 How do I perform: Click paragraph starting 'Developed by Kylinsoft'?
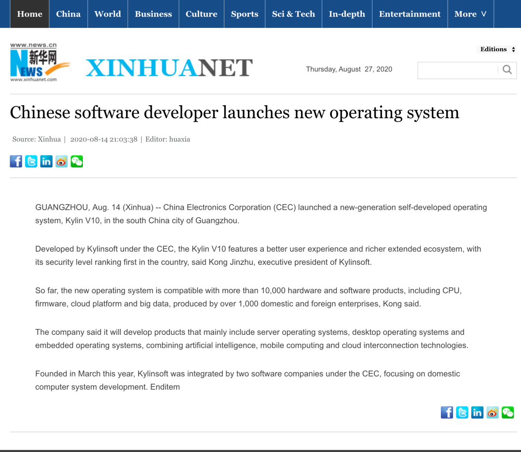coord(258,256)
